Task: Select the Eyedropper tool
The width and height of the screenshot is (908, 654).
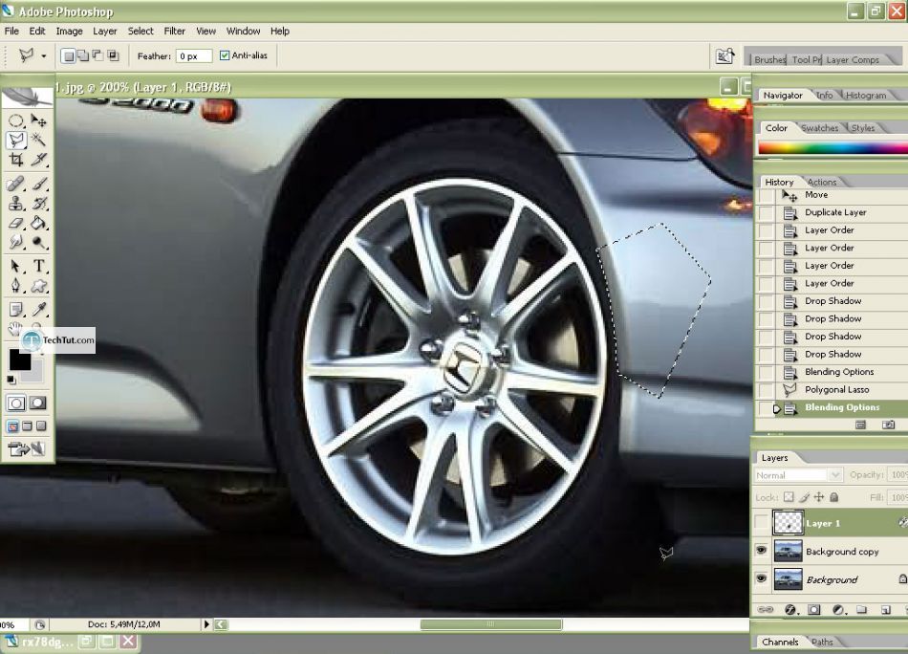Action: [39, 310]
